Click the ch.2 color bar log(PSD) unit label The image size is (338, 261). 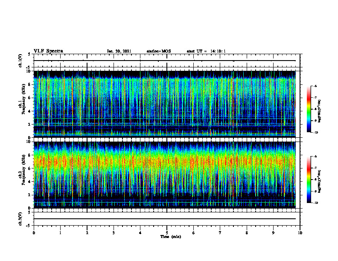click(320, 182)
